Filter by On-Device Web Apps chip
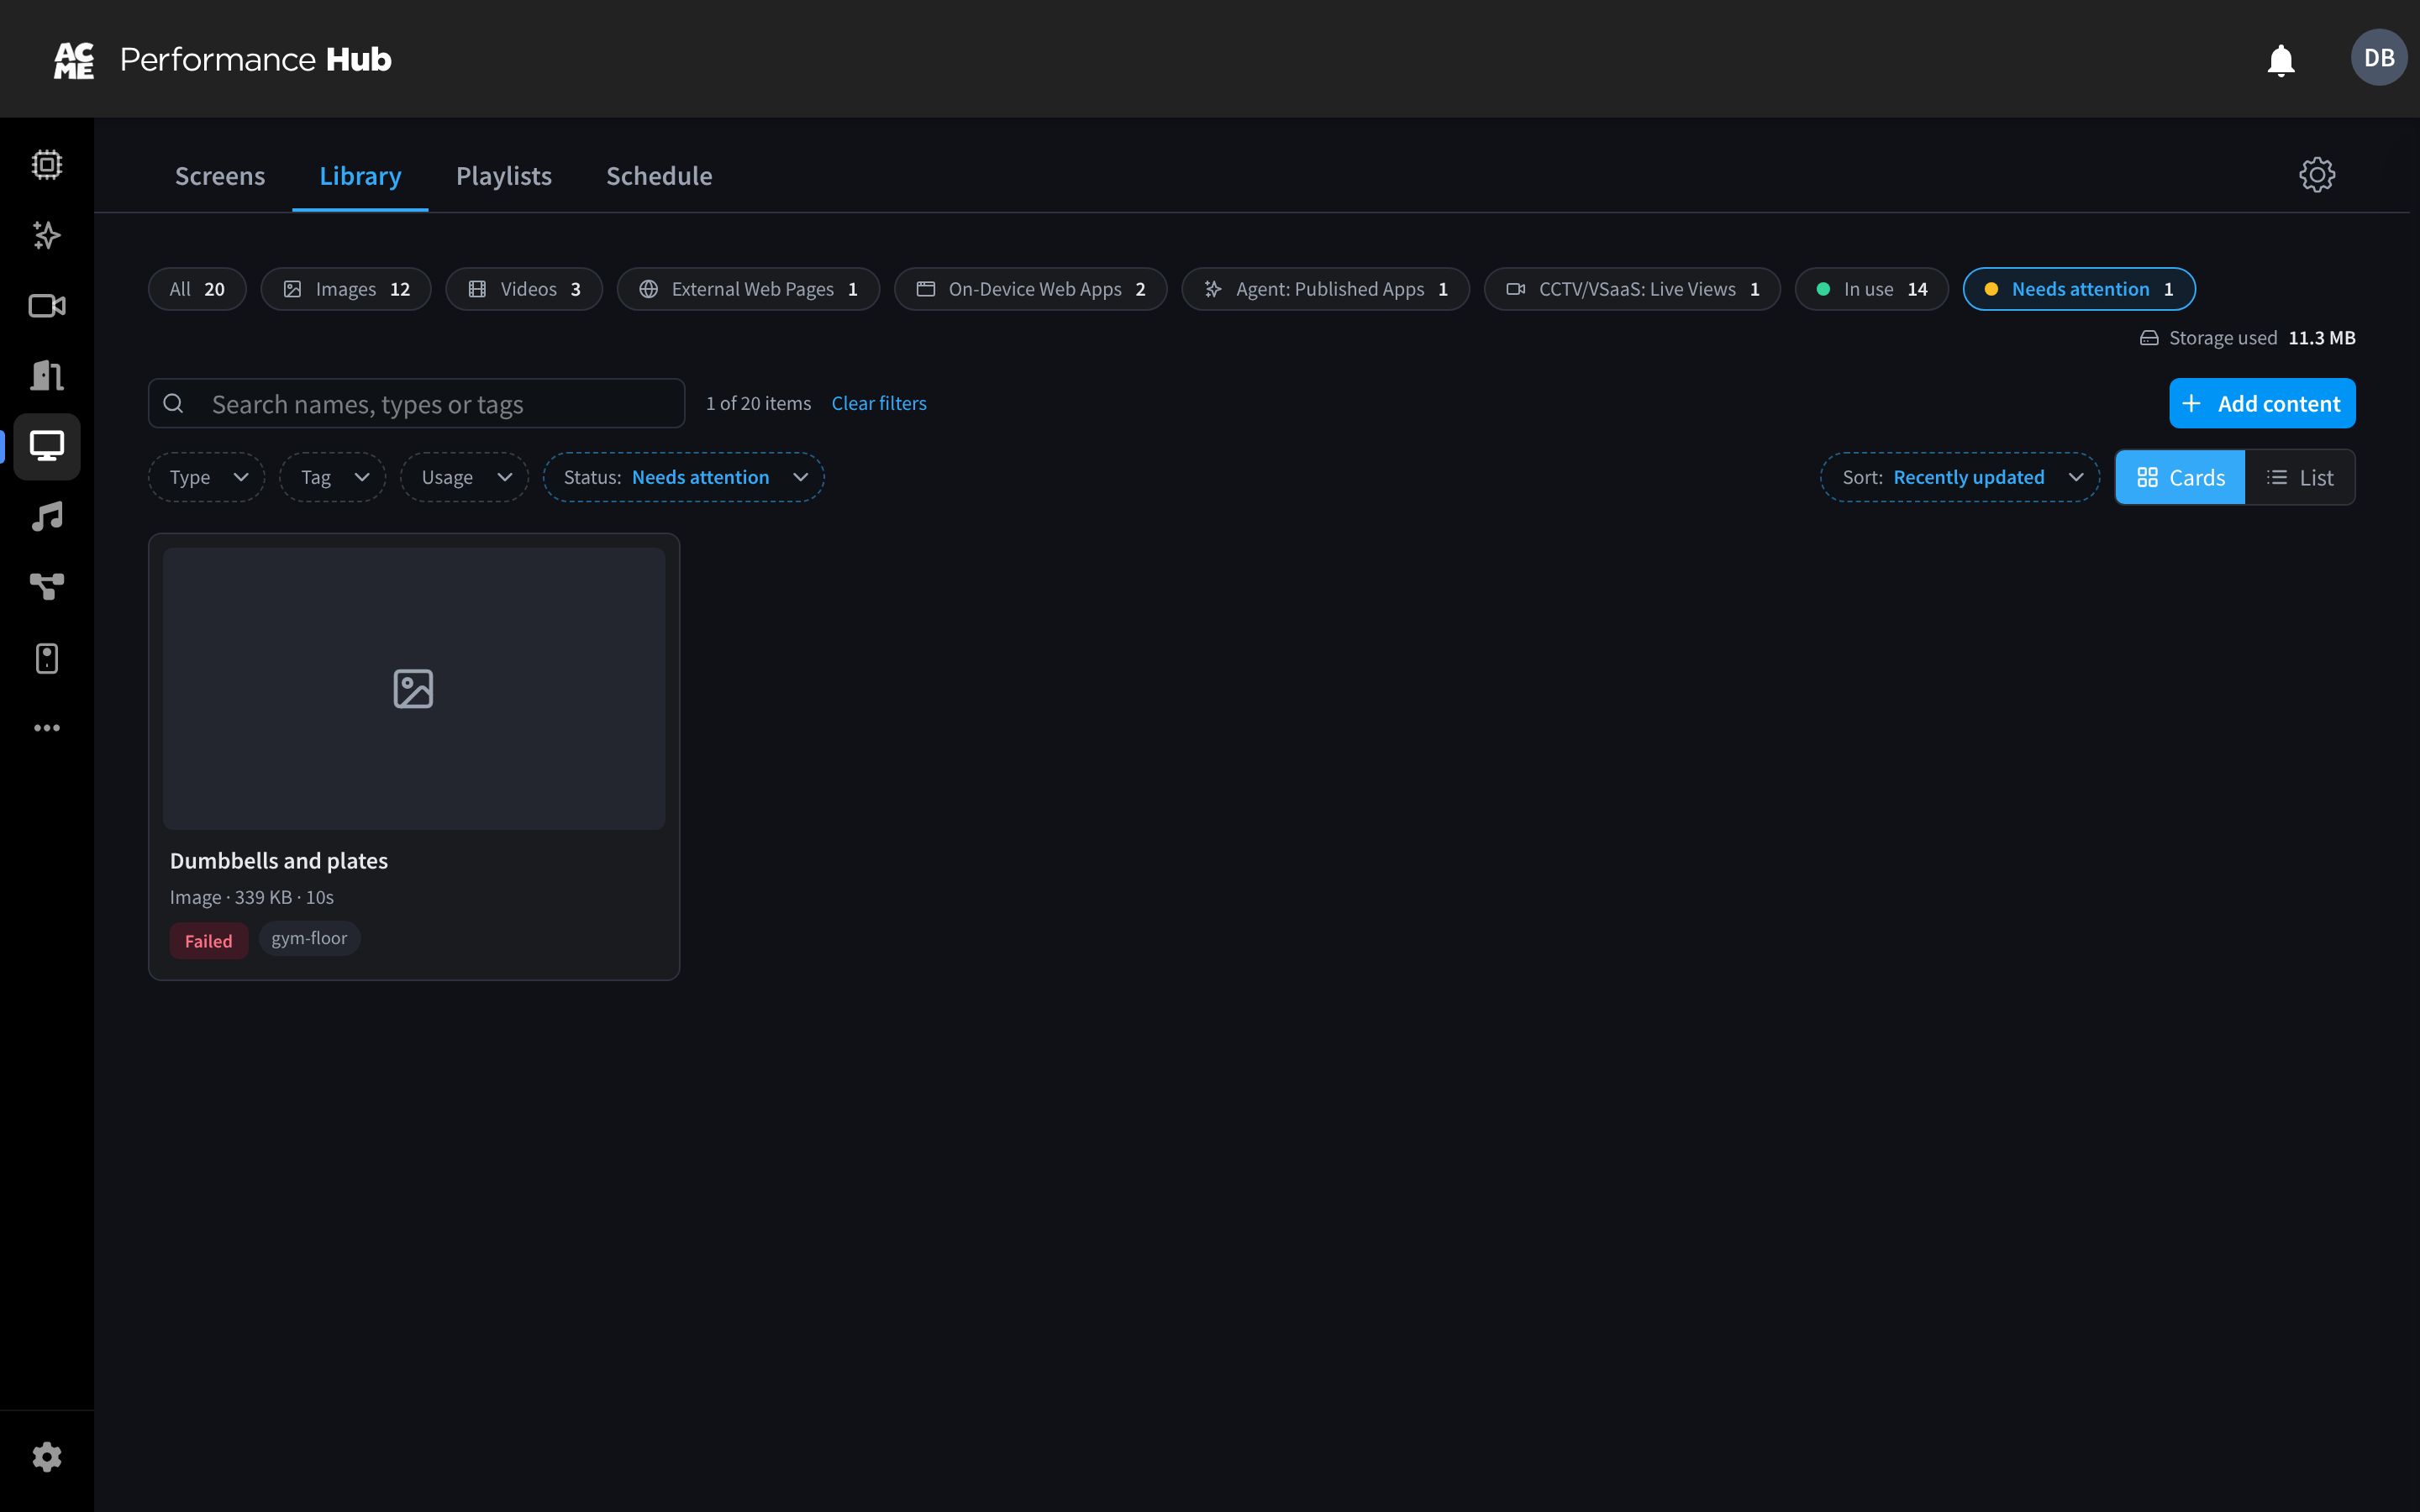This screenshot has width=2420, height=1512. click(x=1030, y=289)
